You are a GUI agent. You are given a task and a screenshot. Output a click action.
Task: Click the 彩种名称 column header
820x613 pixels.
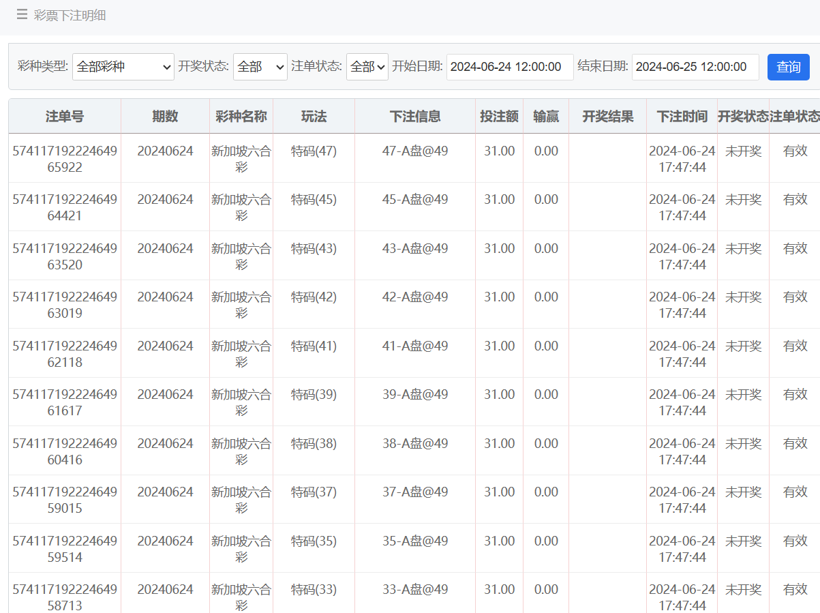click(241, 117)
